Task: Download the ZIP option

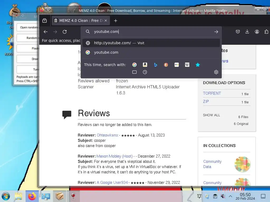Action: [206, 102]
